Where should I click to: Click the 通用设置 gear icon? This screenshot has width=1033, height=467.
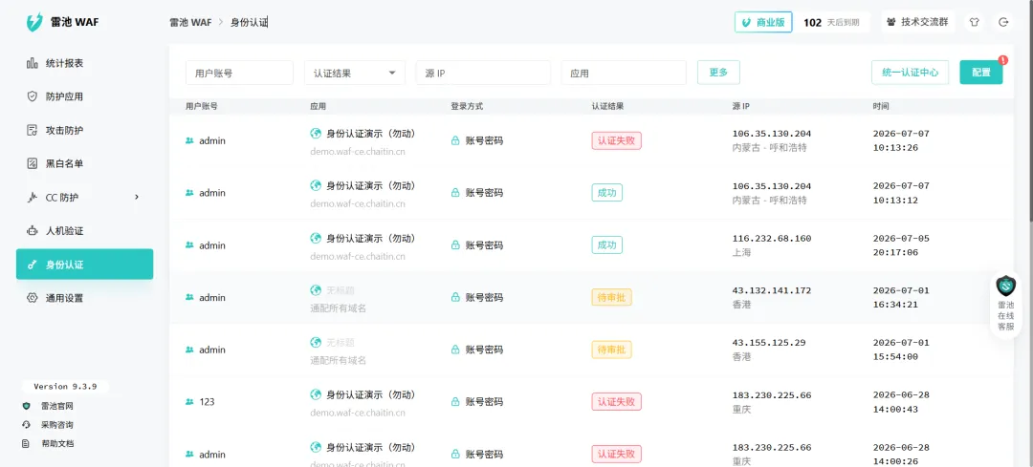[32, 298]
